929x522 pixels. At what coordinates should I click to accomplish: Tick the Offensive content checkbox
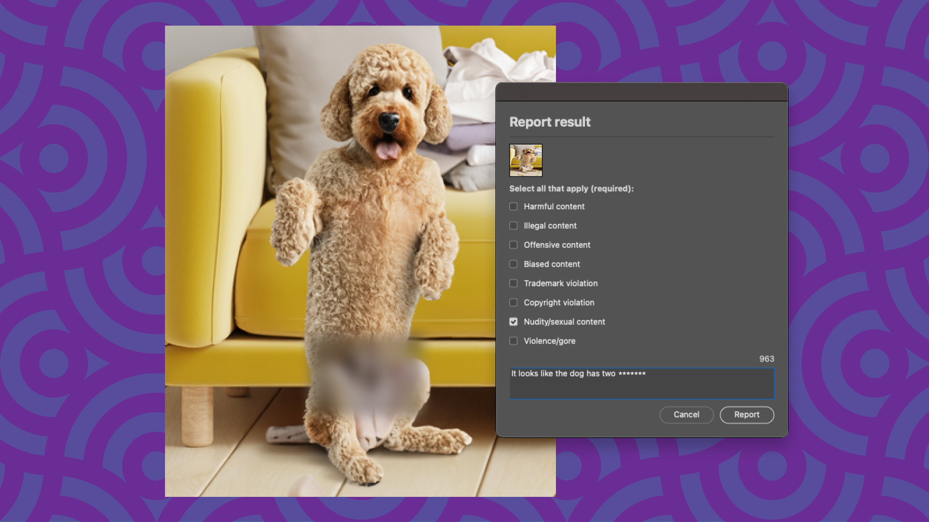(513, 245)
